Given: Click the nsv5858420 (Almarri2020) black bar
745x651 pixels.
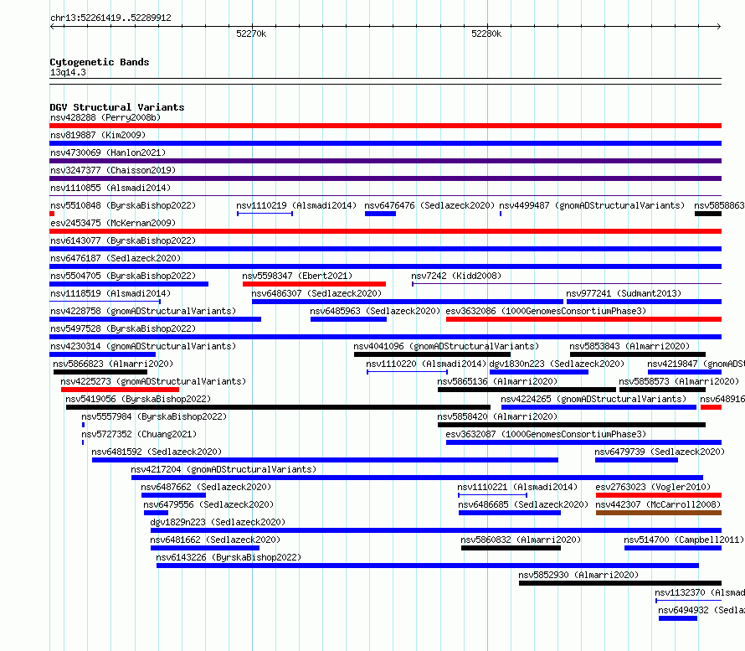Looking at the screenshot, I should pos(572,425).
